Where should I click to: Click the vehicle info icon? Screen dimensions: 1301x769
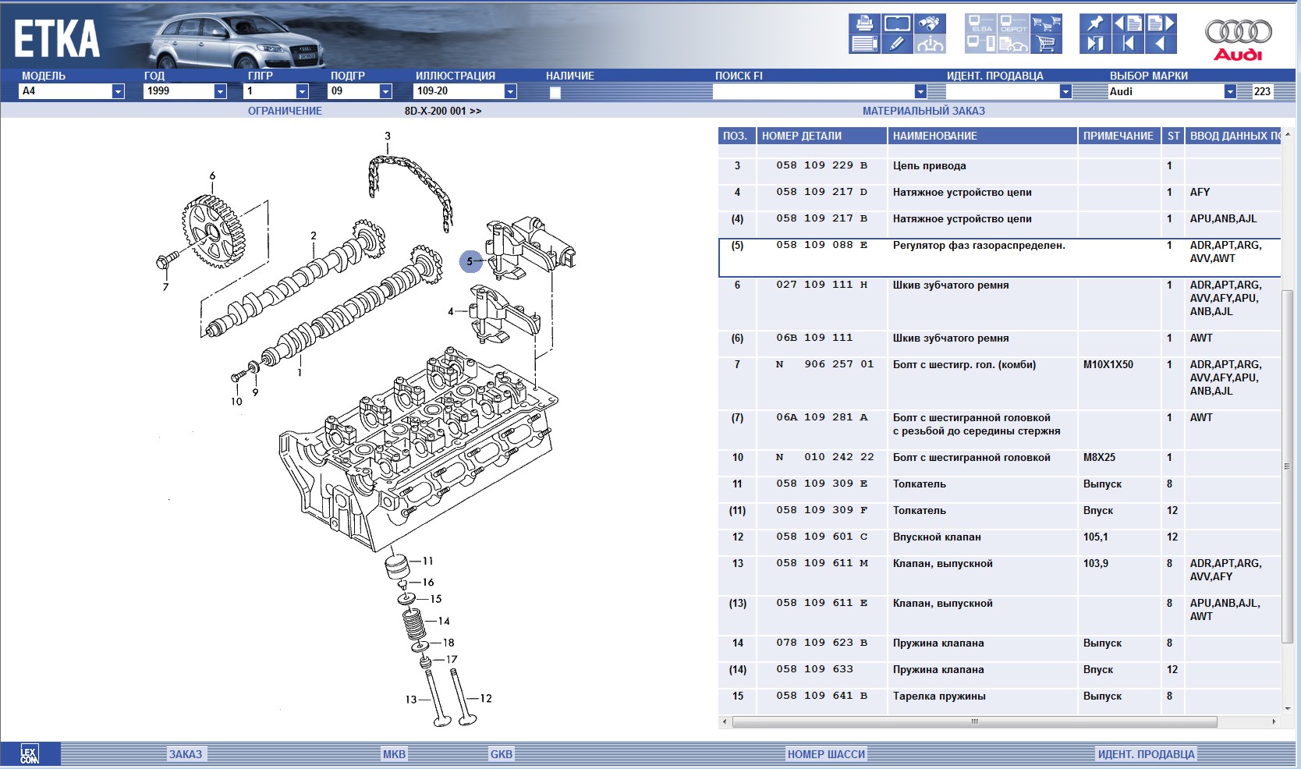[x=930, y=44]
